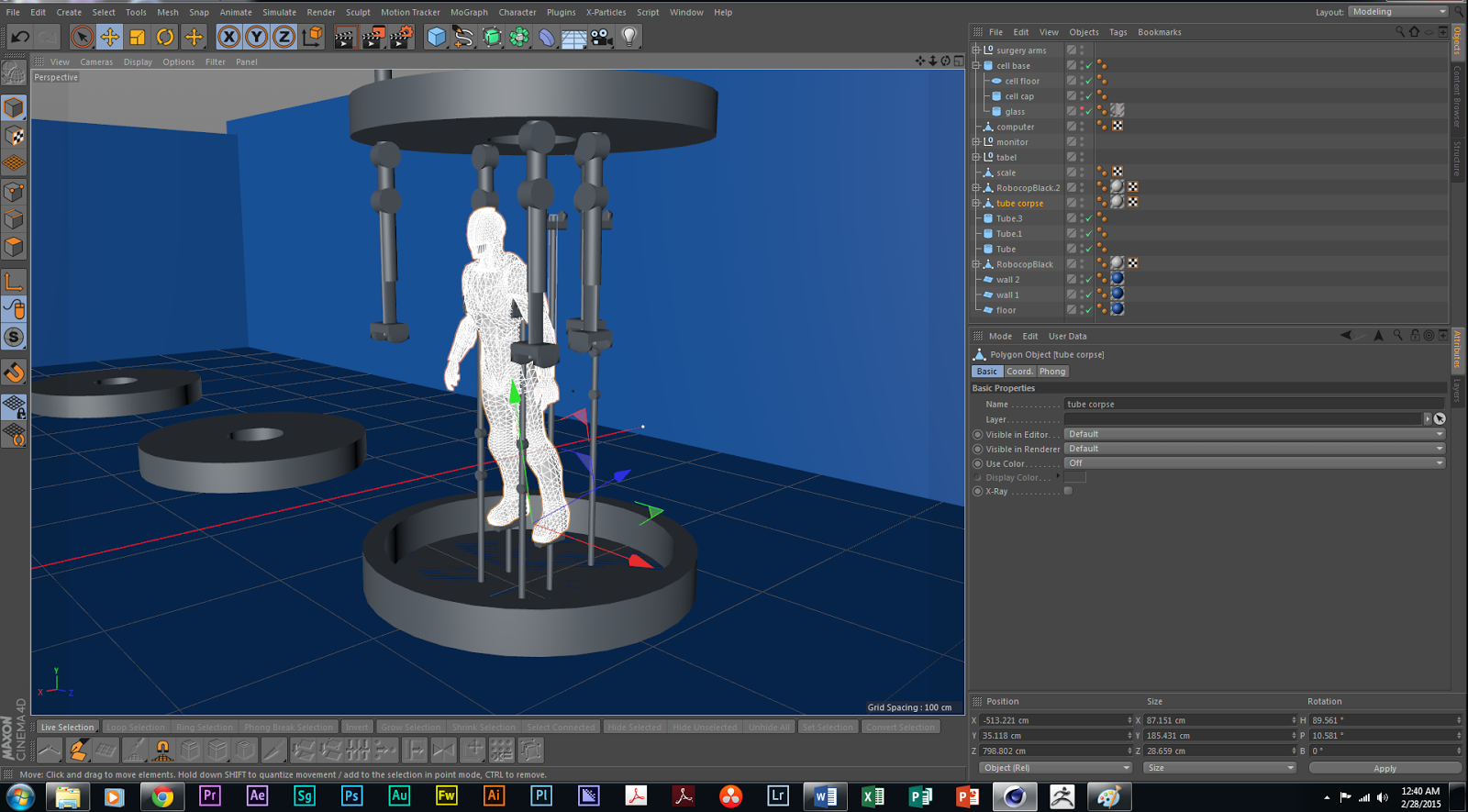
Task: Add a Cube primitive object
Action: [x=437, y=37]
